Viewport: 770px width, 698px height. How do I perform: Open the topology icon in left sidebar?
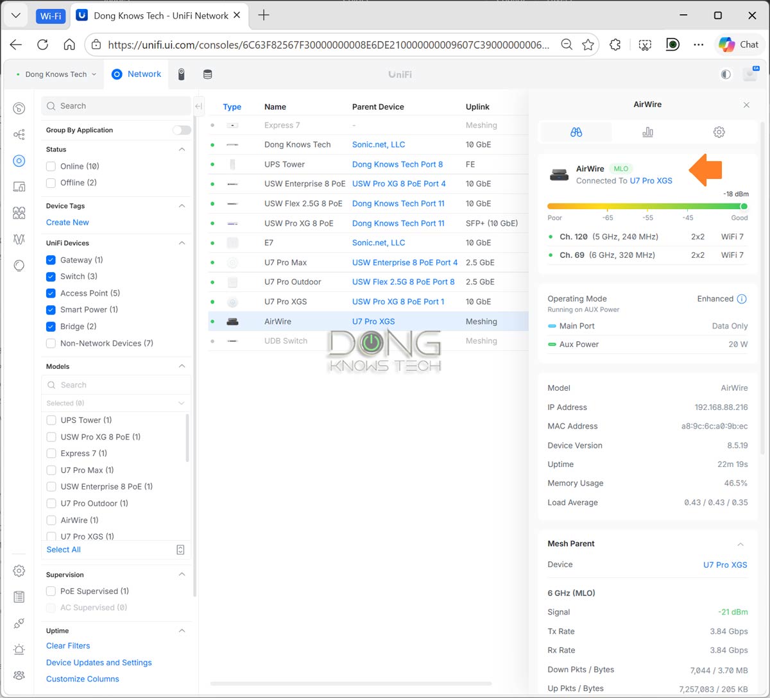click(x=19, y=135)
